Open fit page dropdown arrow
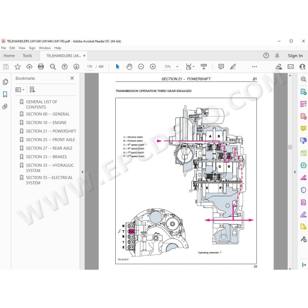Image resolution: width=308 pixels, height=308 pixels. 194,67
